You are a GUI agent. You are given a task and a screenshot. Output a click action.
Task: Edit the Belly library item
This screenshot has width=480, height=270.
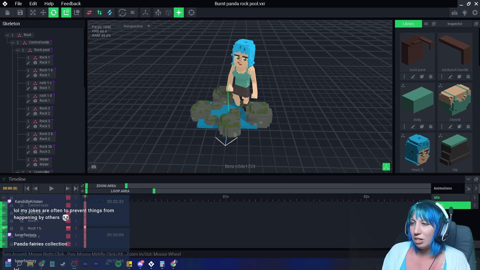413,127
